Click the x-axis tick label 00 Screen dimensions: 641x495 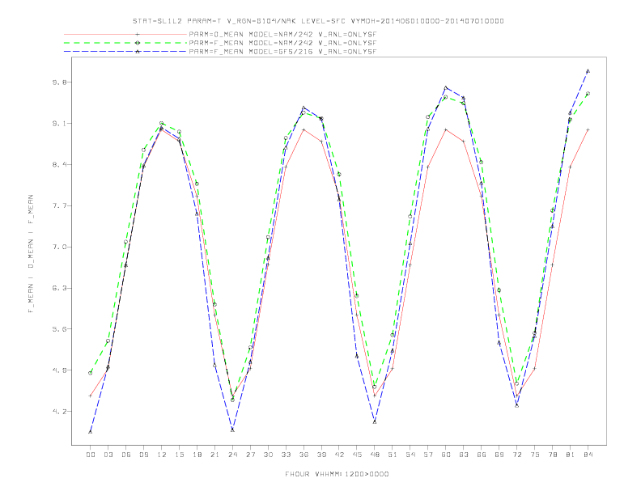91,455
